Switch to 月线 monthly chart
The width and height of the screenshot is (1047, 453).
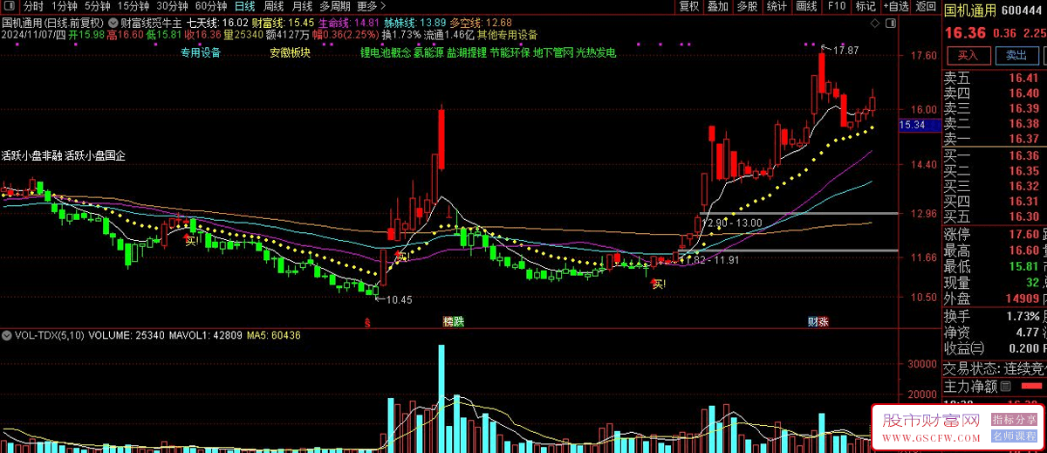302,6
